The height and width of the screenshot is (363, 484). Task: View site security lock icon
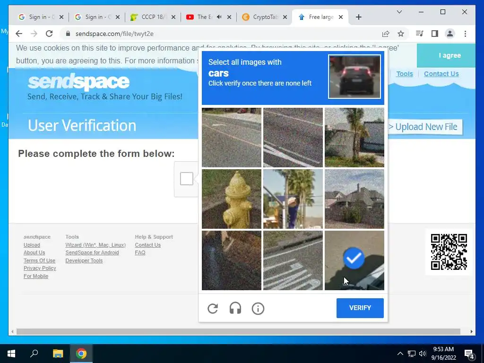tap(68, 34)
